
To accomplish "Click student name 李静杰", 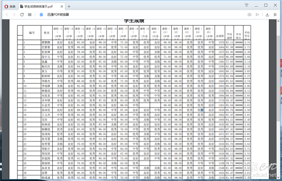I will tap(46, 81).
